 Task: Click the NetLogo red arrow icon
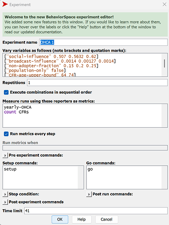tap(5, 4)
